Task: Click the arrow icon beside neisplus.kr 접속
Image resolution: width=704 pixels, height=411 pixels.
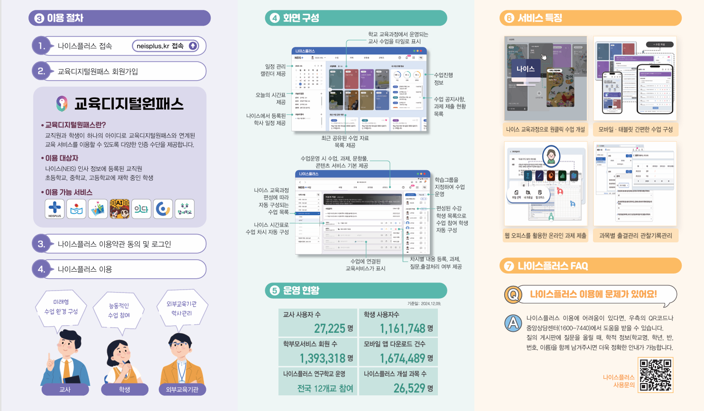Action: [x=193, y=46]
